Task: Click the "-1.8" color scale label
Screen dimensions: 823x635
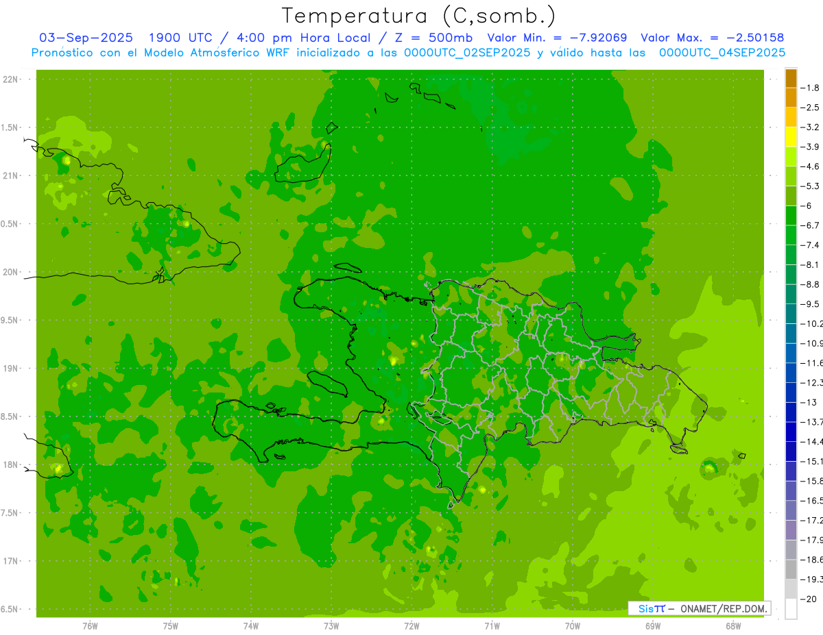Action: click(811, 88)
